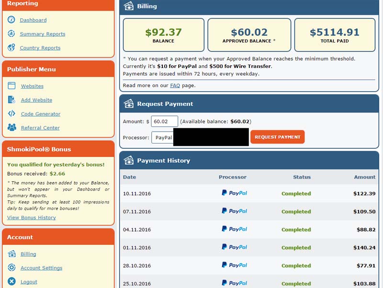The height and width of the screenshot is (288, 383).
Task: Click the Date column header
Action: [129, 177]
